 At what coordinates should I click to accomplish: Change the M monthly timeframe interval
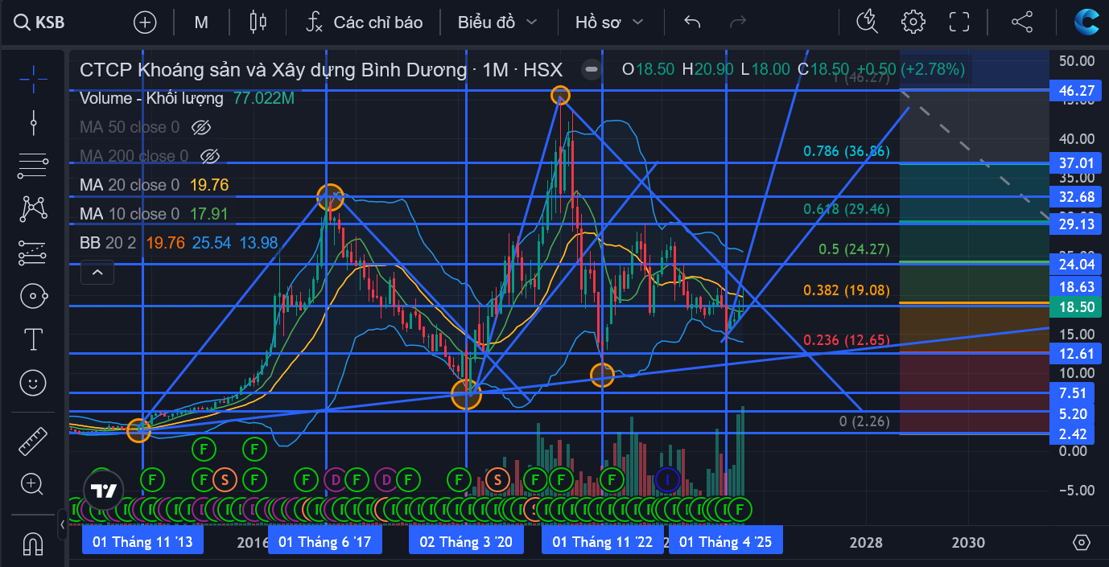point(201,23)
